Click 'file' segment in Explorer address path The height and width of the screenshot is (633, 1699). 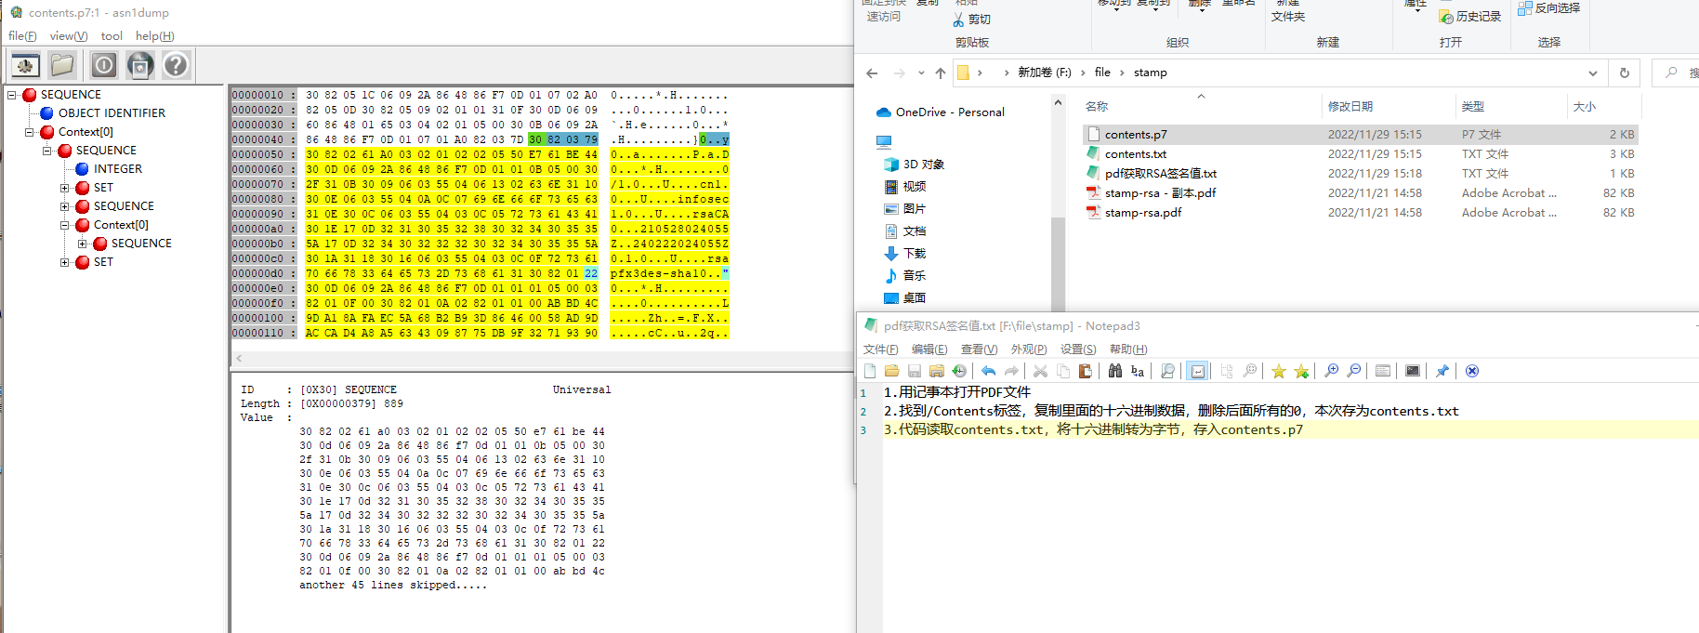tap(1102, 73)
